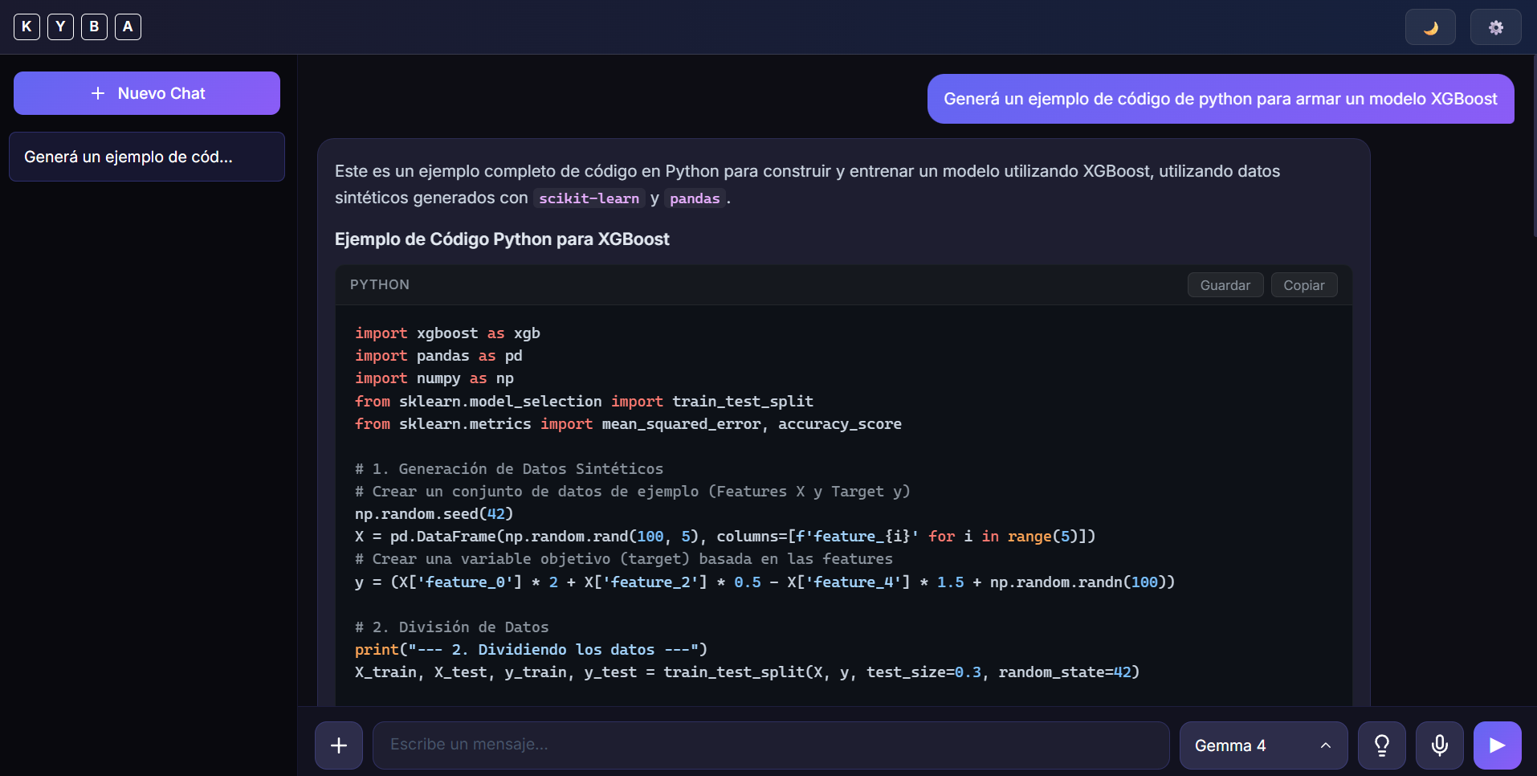This screenshot has height=776, width=1537.
Task: Toggle the lightbulb thinking mode
Action: coord(1382,745)
